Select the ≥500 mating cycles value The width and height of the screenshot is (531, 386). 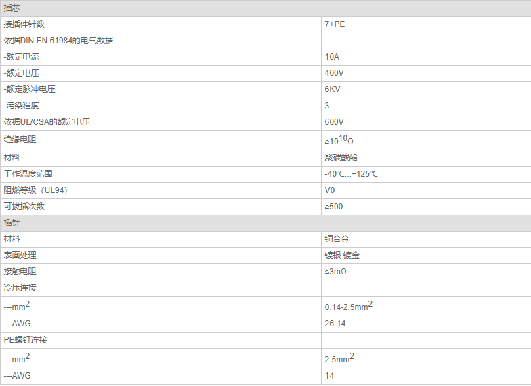pos(334,207)
